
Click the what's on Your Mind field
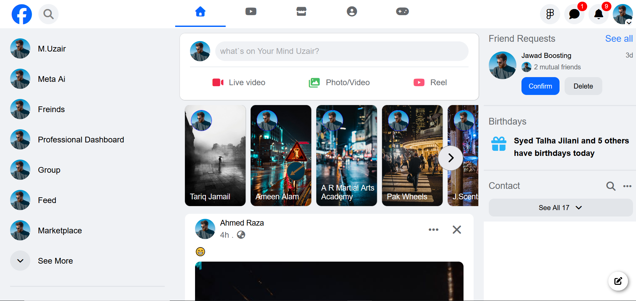pyautogui.click(x=342, y=51)
